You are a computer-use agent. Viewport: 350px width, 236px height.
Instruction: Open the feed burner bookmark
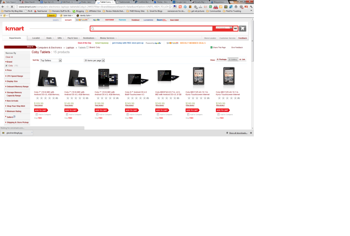pyautogui.click(x=40, y=11)
